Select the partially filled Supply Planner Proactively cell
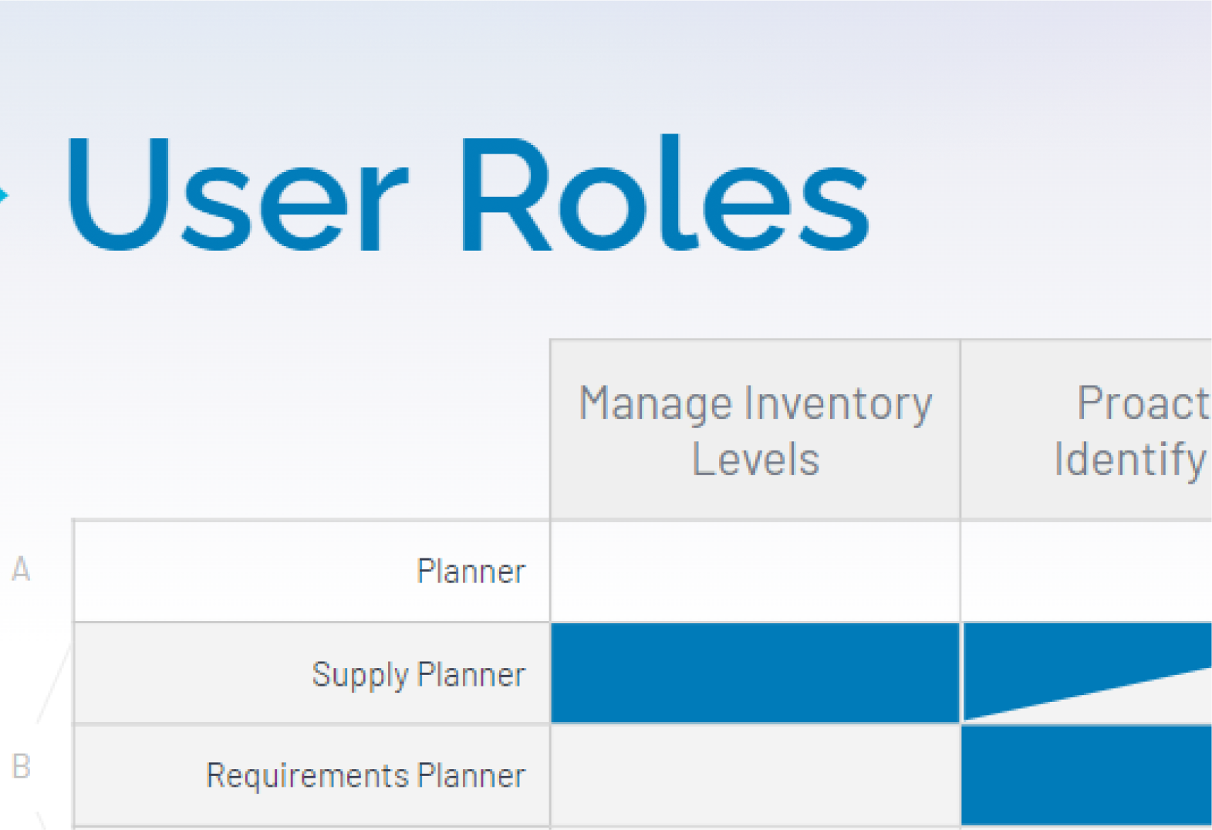Screen dimensions: 1212x830 coord(1087,673)
